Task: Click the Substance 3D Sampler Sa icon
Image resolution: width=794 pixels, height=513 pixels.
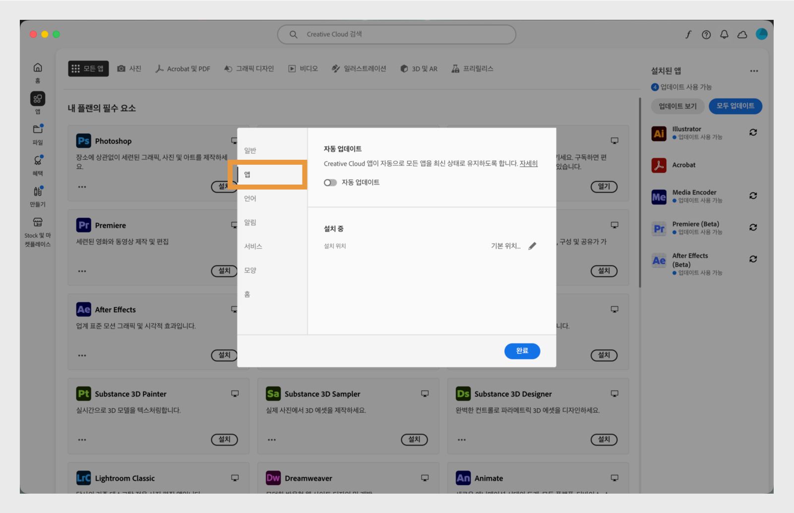Action: click(x=273, y=394)
